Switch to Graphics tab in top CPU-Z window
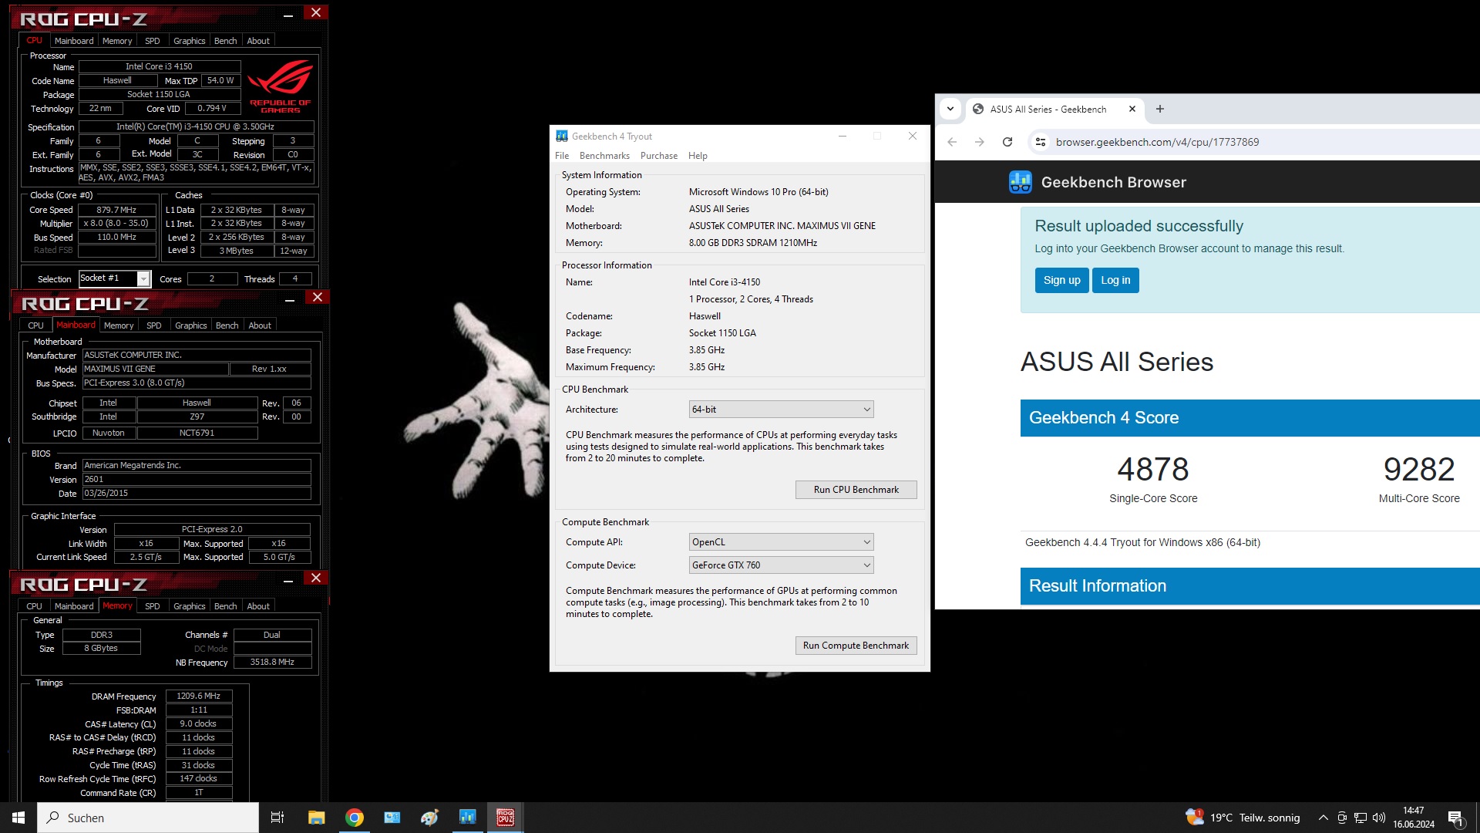This screenshot has width=1480, height=833. pyautogui.click(x=189, y=41)
